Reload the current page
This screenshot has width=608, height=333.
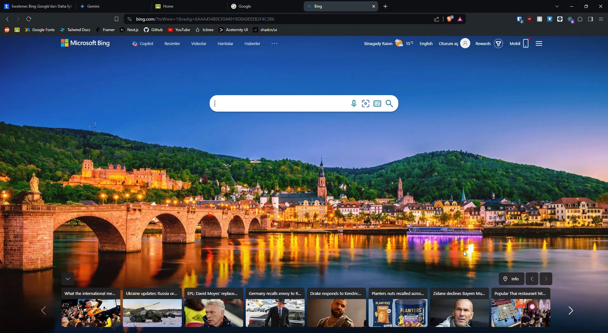(x=29, y=19)
